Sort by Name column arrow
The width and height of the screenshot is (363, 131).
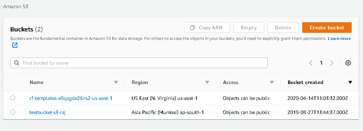(x=116, y=82)
